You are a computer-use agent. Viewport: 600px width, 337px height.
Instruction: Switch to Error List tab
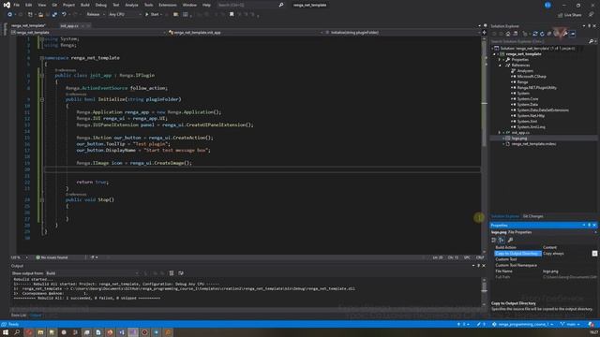coord(19,315)
